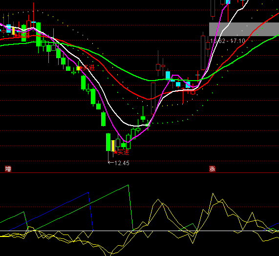Select the yellow candlestick near the bottom low
The image size is (279, 256).
click(113, 146)
